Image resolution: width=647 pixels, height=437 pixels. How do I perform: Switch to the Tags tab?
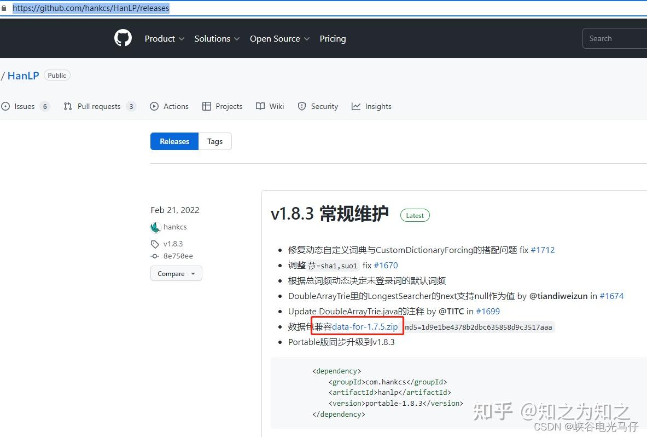click(x=214, y=141)
